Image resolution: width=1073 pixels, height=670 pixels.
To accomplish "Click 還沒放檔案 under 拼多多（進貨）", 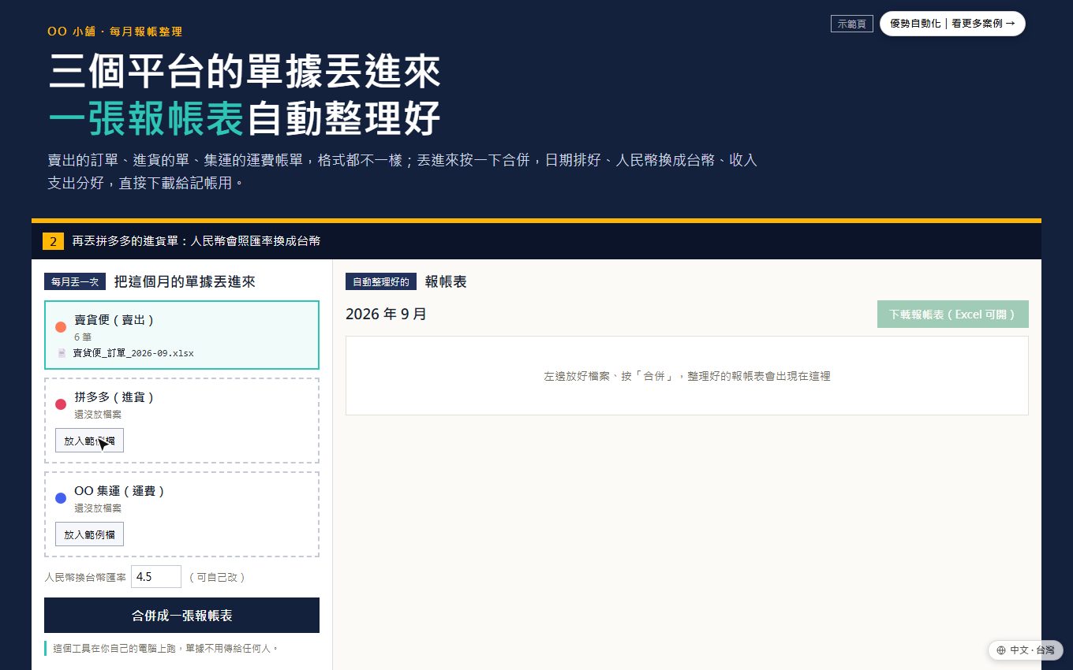I will tap(98, 415).
